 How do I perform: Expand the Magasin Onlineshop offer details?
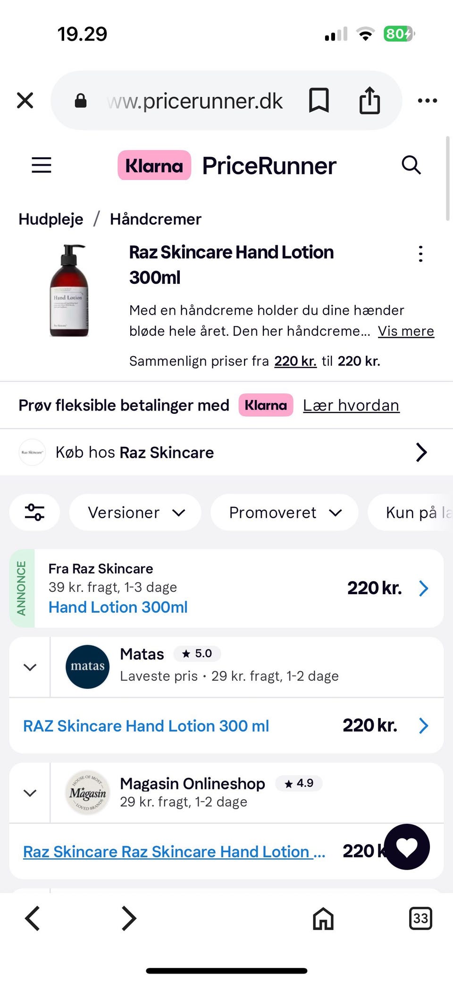coord(30,793)
